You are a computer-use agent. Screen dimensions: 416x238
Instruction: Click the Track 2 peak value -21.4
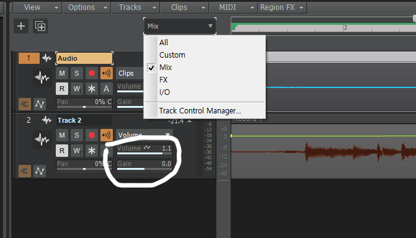tap(175, 121)
